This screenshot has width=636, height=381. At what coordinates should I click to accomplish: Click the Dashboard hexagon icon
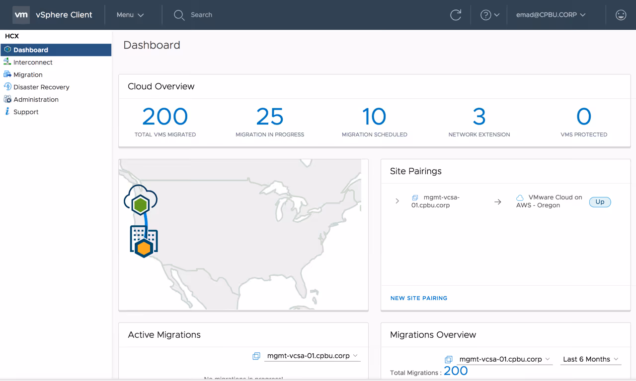[x=7, y=50]
